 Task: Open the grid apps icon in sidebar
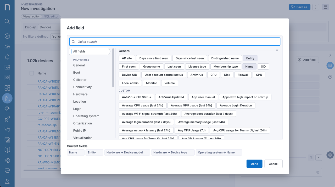click(7, 78)
